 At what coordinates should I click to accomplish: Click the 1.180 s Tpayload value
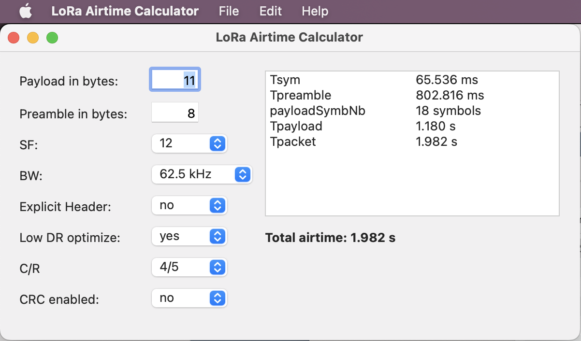(x=436, y=126)
